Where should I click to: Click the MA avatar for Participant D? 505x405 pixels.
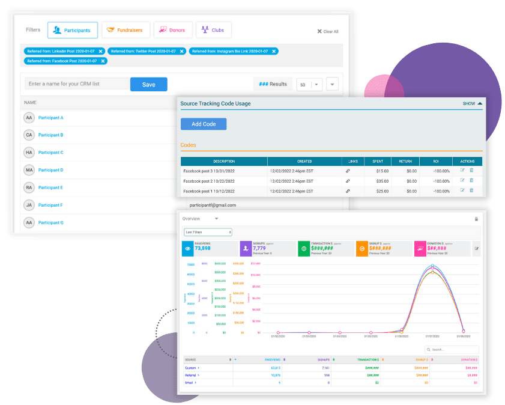pos(29,170)
